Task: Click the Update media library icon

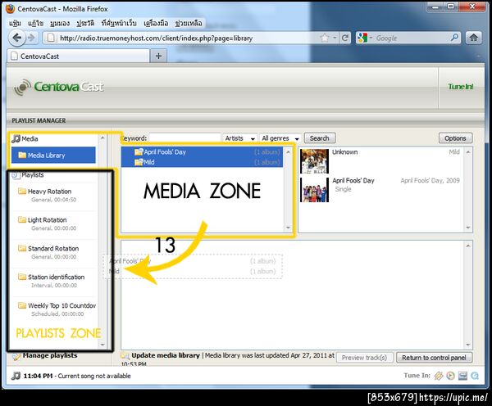Action: 125,356
